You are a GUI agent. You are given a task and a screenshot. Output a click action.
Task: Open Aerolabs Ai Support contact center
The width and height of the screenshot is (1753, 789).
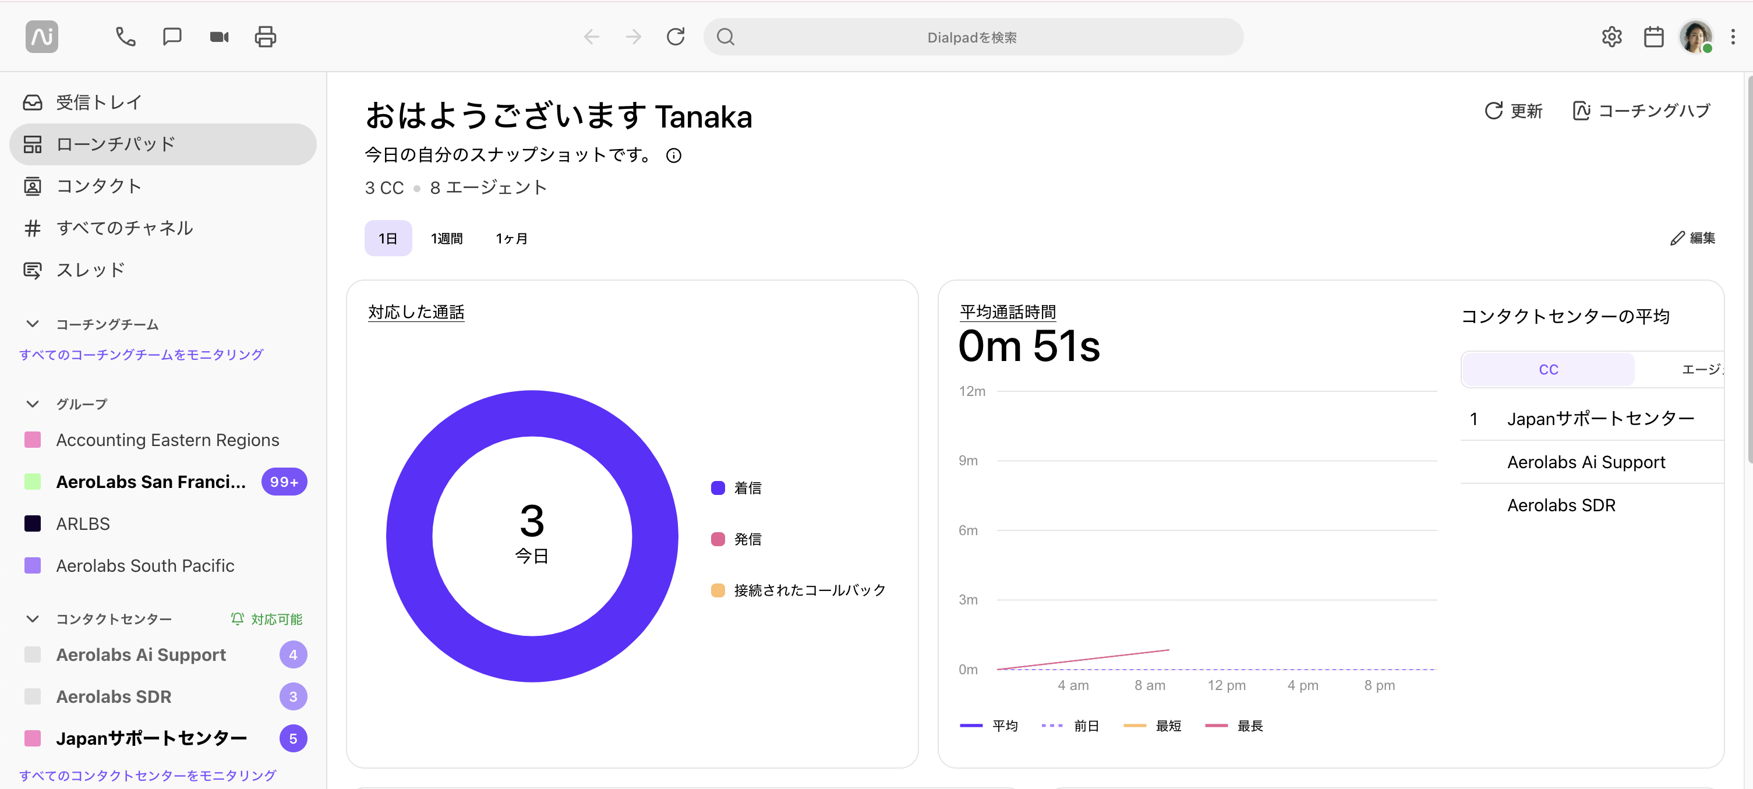163,655
